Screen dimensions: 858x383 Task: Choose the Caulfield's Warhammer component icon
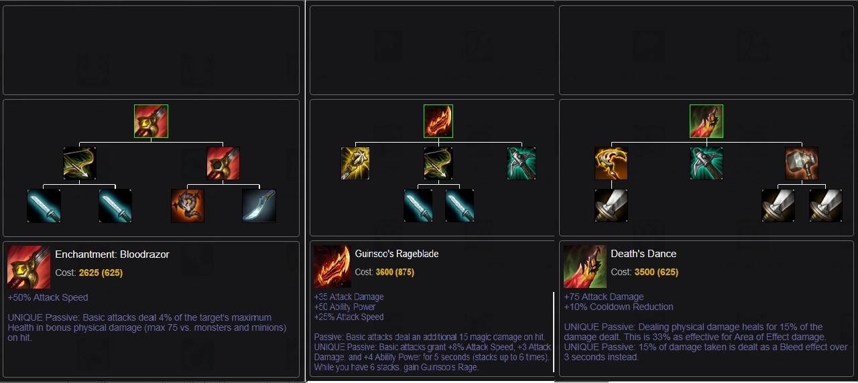coord(802,163)
